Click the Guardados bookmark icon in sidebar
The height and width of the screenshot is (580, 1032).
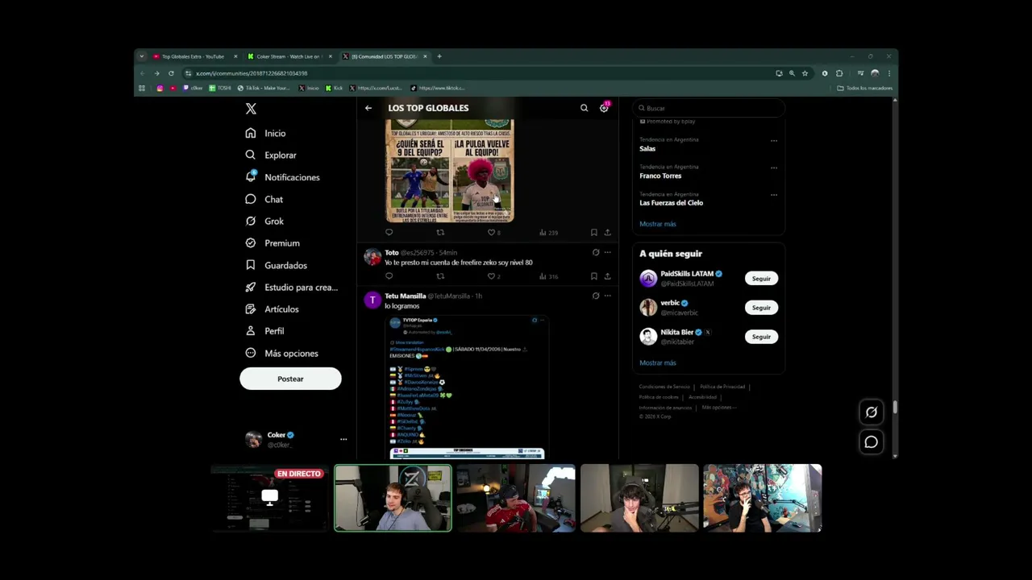(x=251, y=265)
